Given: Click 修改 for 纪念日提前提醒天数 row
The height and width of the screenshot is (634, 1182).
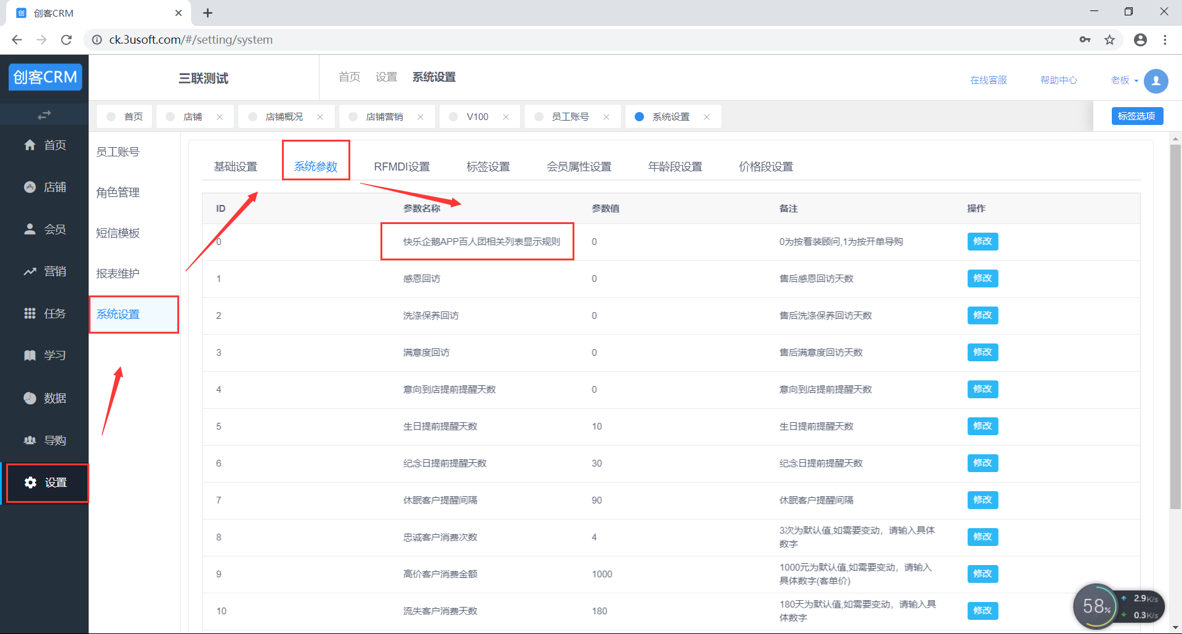Looking at the screenshot, I should [x=983, y=463].
